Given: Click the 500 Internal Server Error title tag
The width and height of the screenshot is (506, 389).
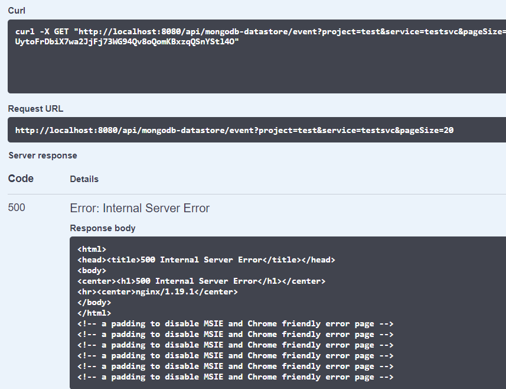Looking at the screenshot, I should click(207, 260).
